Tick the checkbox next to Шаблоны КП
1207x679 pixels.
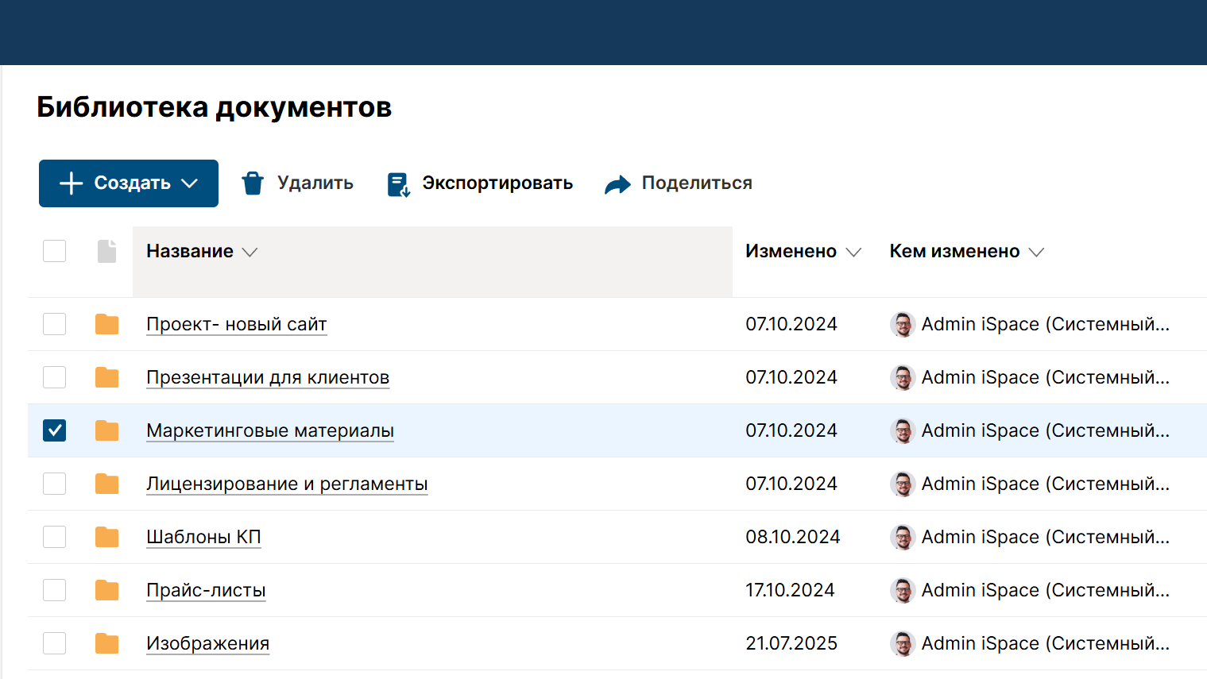click(x=54, y=537)
